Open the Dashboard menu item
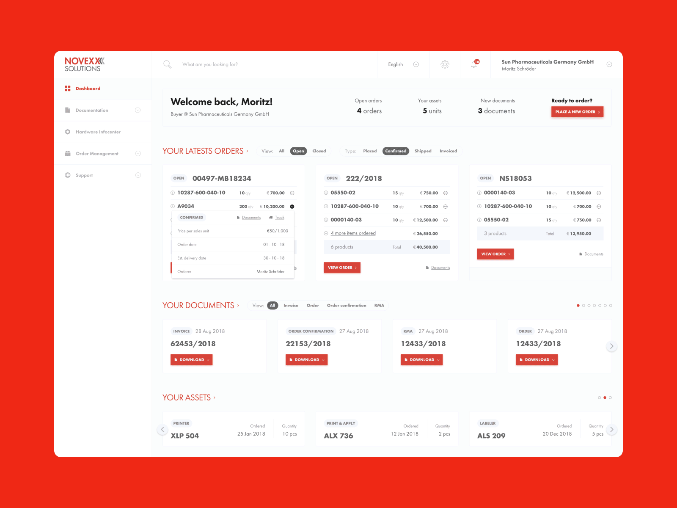Viewport: 677px width, 508px height. [x=103, y=88]
